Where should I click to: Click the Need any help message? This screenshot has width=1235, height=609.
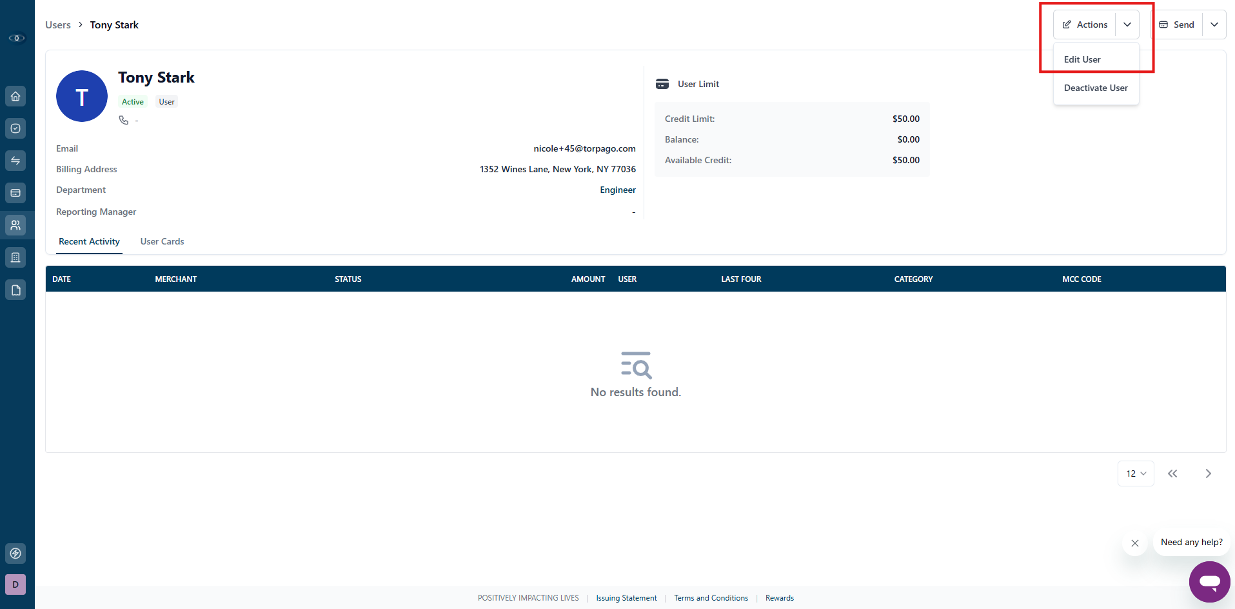pyautogui.click(x=1191, y=543)
